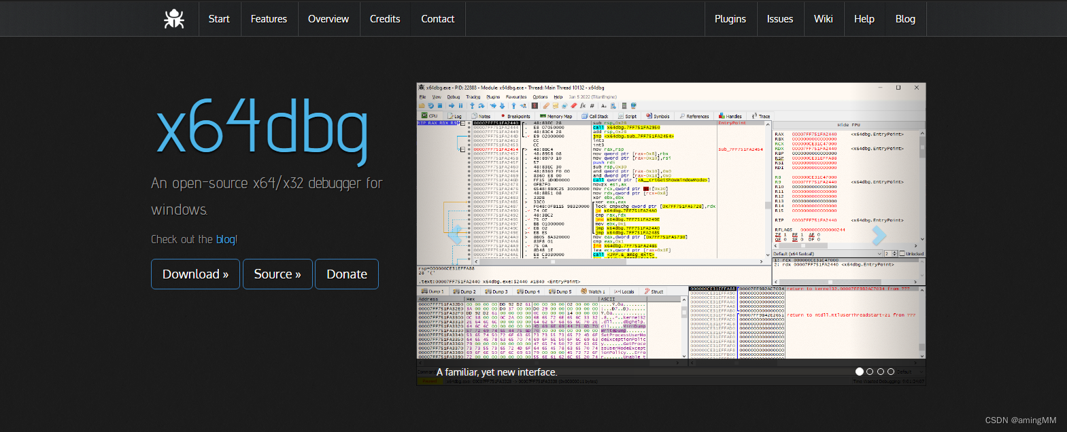The height and width of the screenshot is (432, 1067).
Task: Click Run arrow icon in debugger toolbar
Action: 452,105
